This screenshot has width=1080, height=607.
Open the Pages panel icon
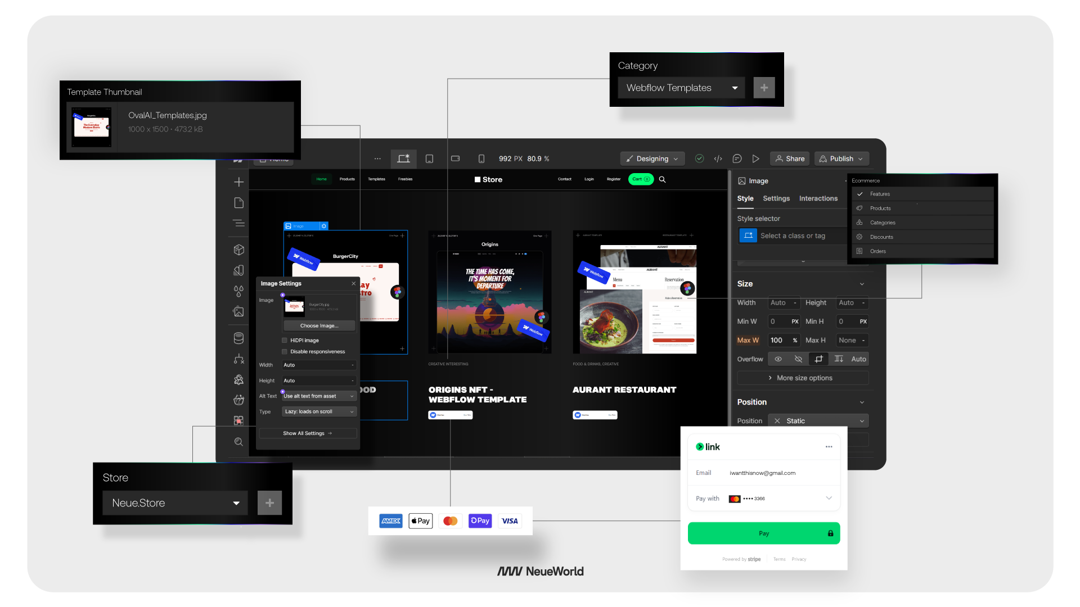238,202
